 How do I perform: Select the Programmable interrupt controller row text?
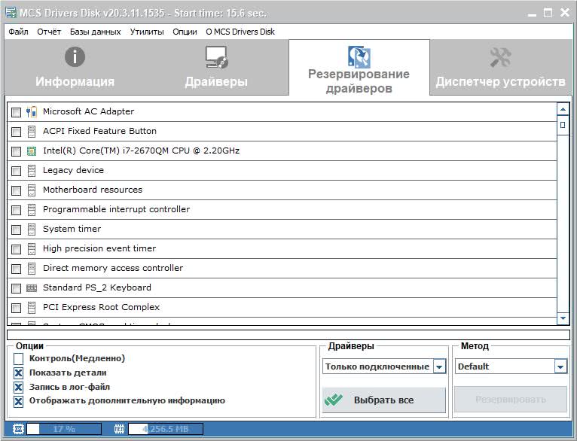(x=116, y=209)
